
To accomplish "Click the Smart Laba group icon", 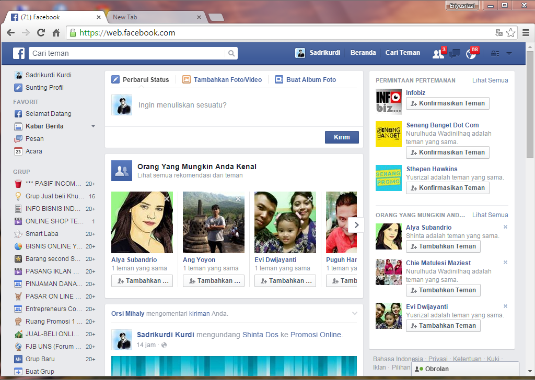I will [x=18, y=234].
